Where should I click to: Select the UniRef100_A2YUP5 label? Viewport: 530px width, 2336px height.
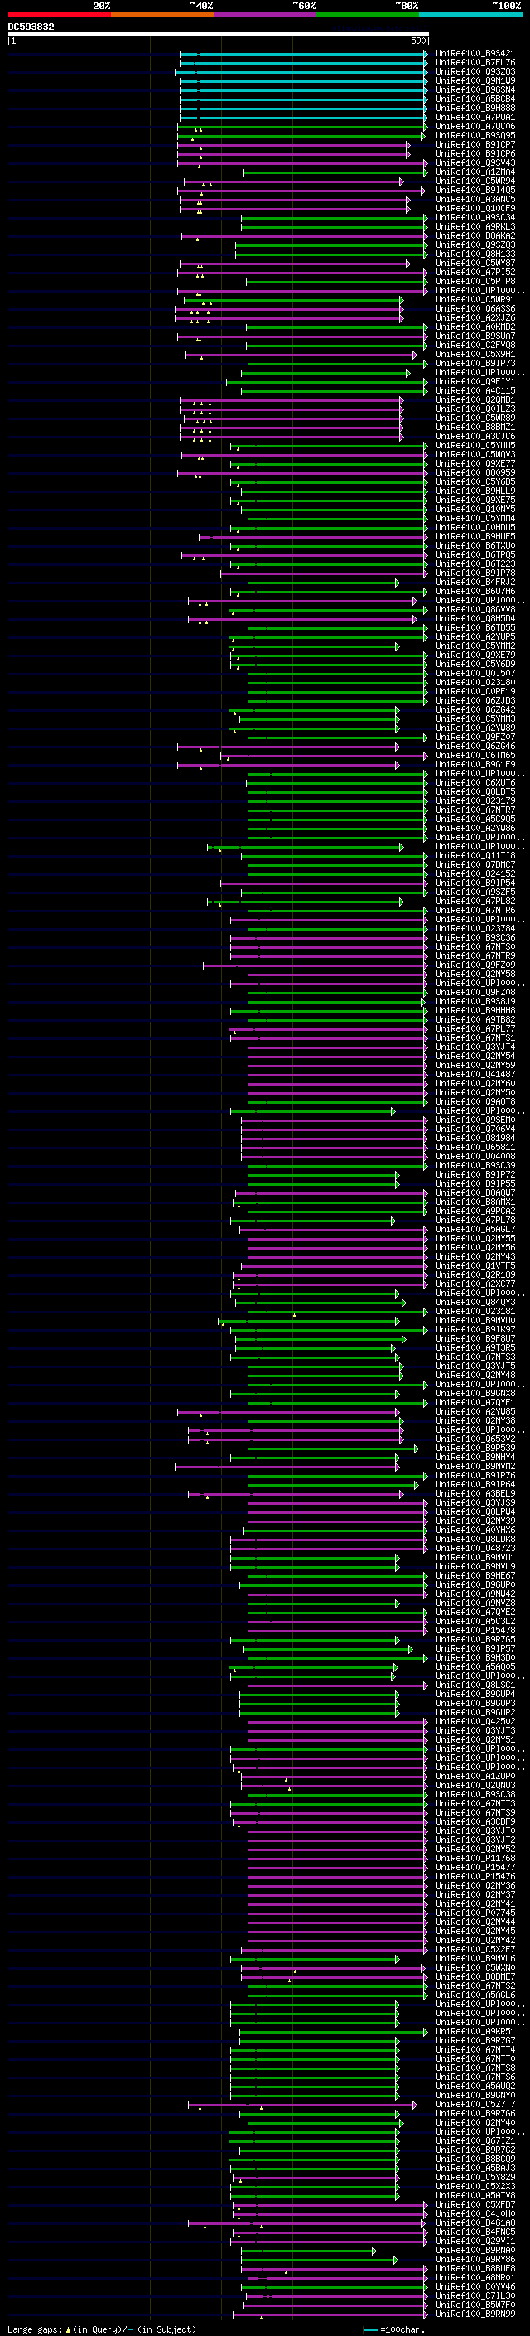(x=475, y=636)
